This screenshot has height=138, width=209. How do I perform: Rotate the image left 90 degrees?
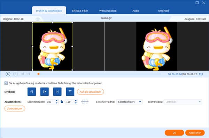pyautogui.click(x=32, y=92)
